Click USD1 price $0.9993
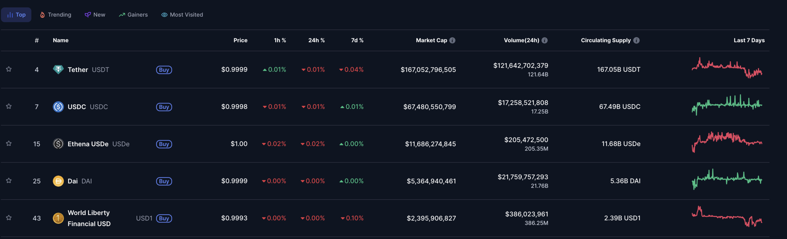This screenshot has height=239, width=787. point(234,218)
